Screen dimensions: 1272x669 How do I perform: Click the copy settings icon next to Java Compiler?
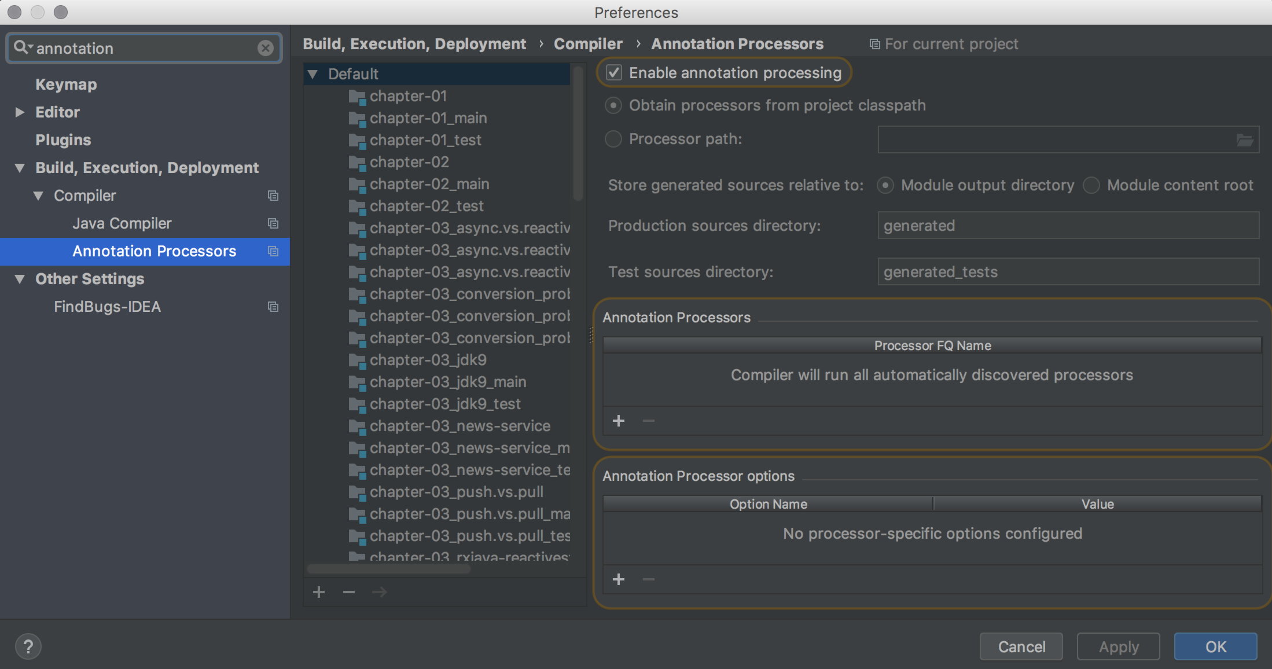coord(273,222)
